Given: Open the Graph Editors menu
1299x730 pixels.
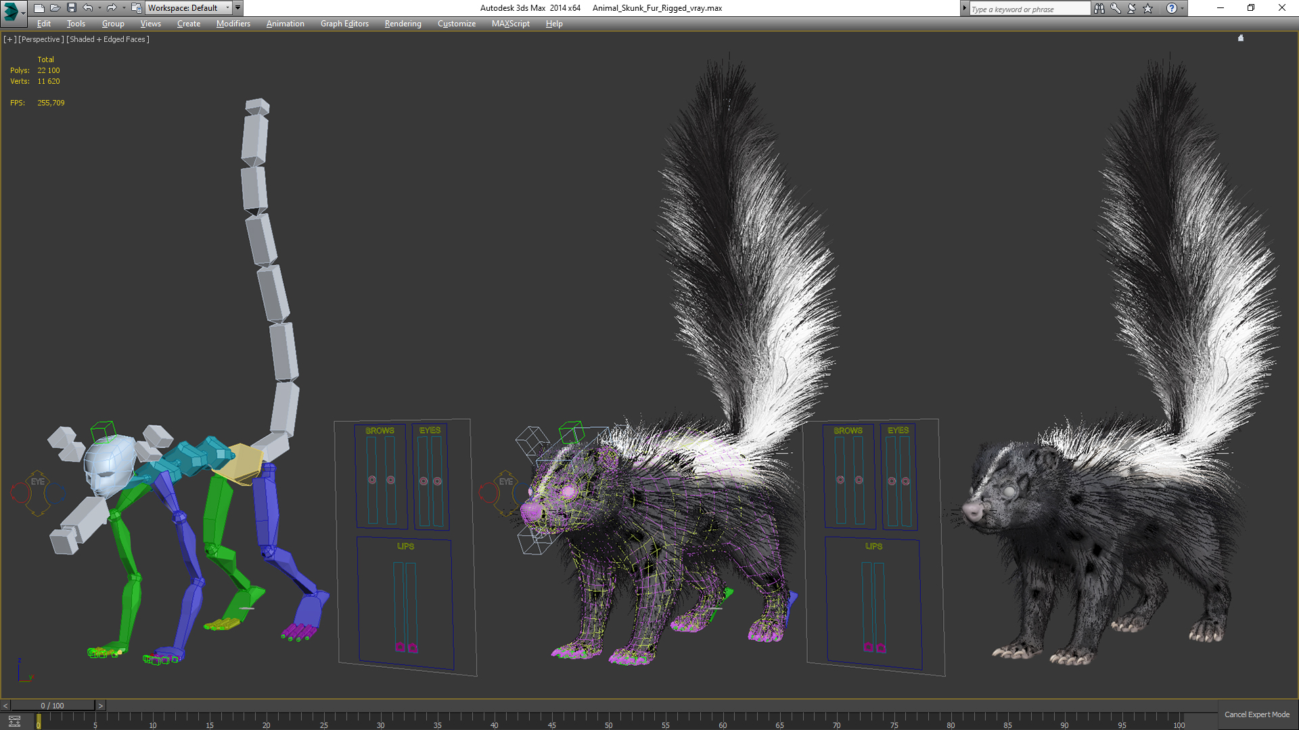Looking at the screenshot, I should [344, 24].
